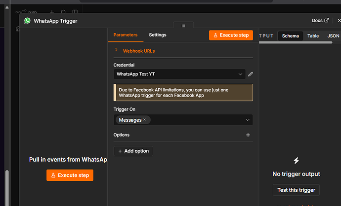
Task: Click the panel drag handle icon
Action: [183, 26]
